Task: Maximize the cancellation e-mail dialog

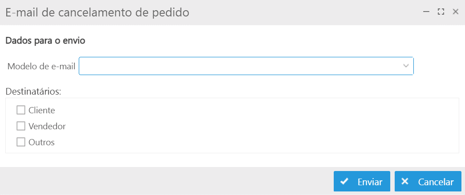Action: click(x=441, y=12)
